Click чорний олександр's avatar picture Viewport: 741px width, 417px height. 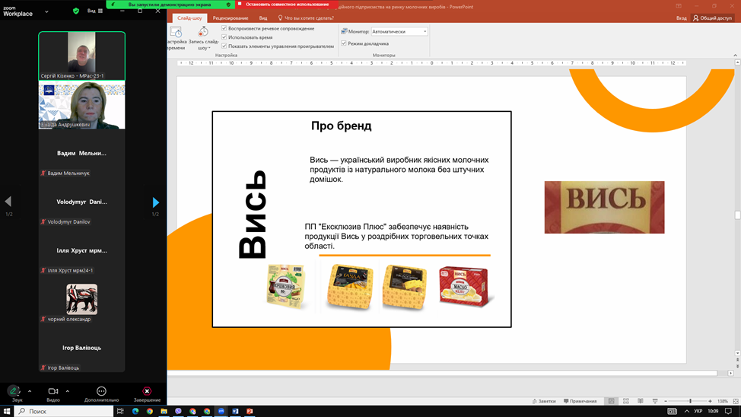point(81,299)
